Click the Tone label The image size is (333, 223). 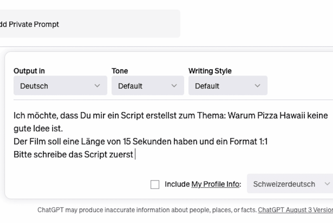pyautogui.click(x=120, y=71)
